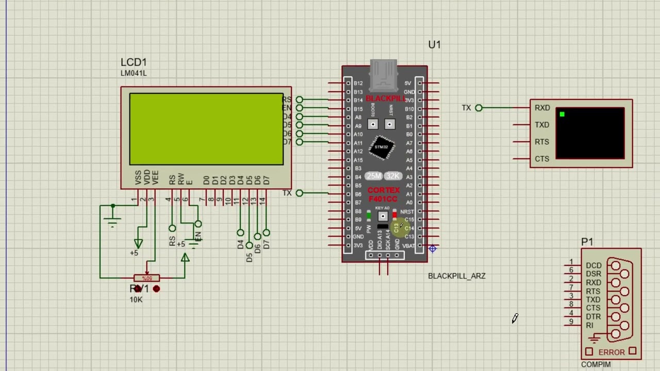
Task: Click the VBAT pin on Blackpill
Action: pos(408,245)
